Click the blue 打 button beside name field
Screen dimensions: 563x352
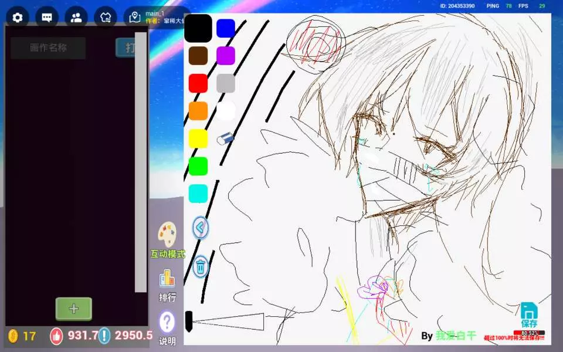(x=126, y=48)
